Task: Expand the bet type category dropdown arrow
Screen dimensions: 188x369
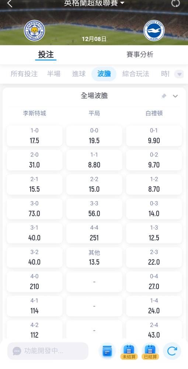Action: 179,75
